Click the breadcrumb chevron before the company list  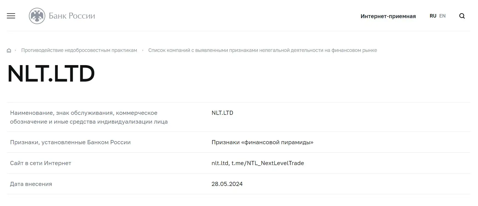pyautogui.click(x=143, y=50)
